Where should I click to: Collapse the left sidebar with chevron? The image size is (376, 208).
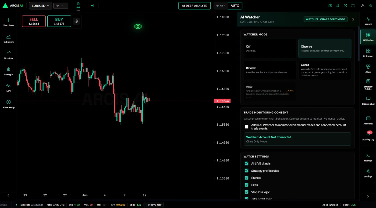8,195
